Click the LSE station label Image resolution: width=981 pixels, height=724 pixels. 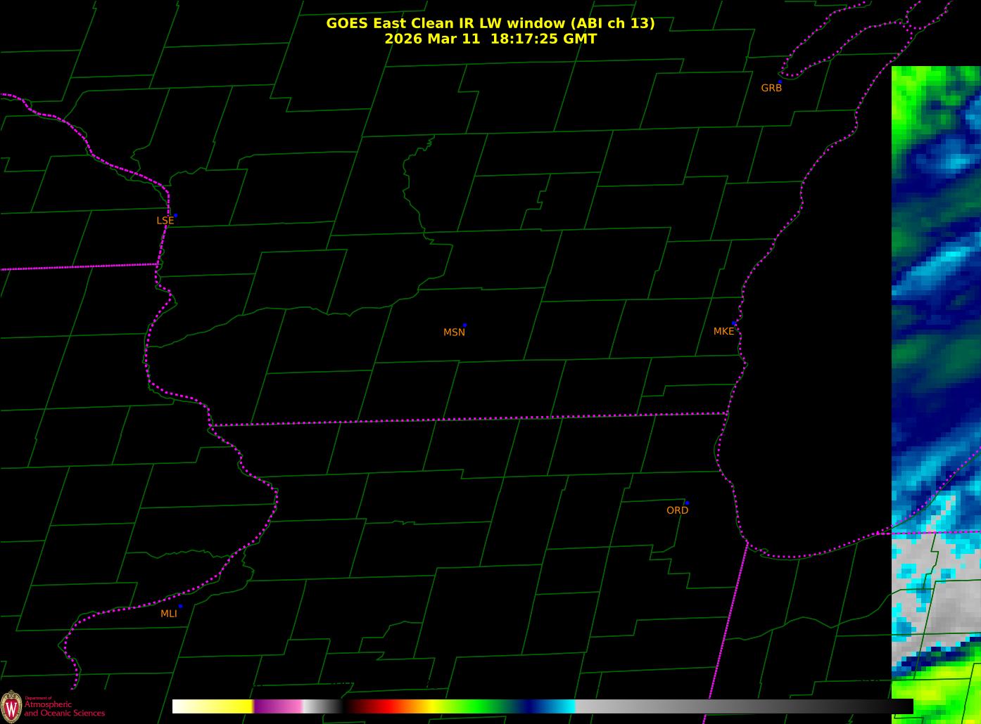pyautogui.click(x=165, y=221)
